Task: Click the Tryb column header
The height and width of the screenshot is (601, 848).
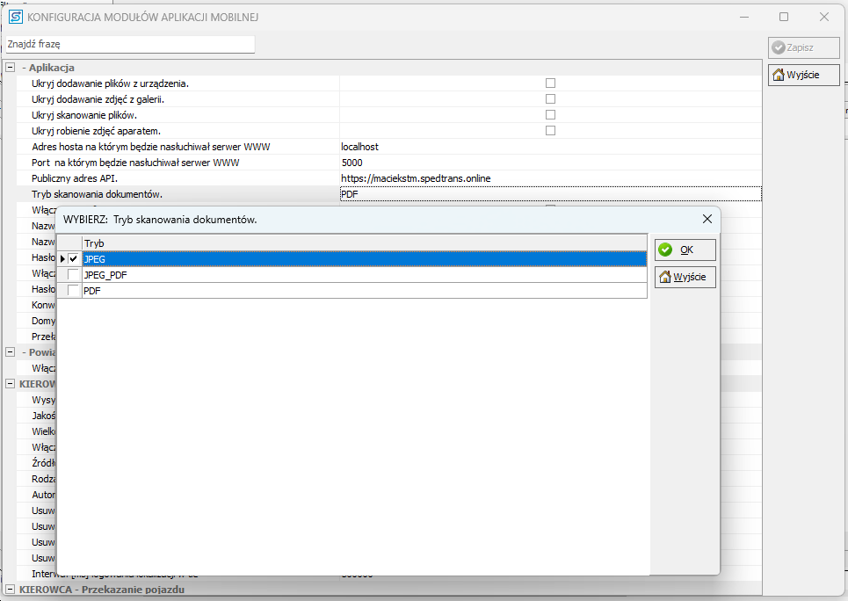Action: tap(365, 243)
